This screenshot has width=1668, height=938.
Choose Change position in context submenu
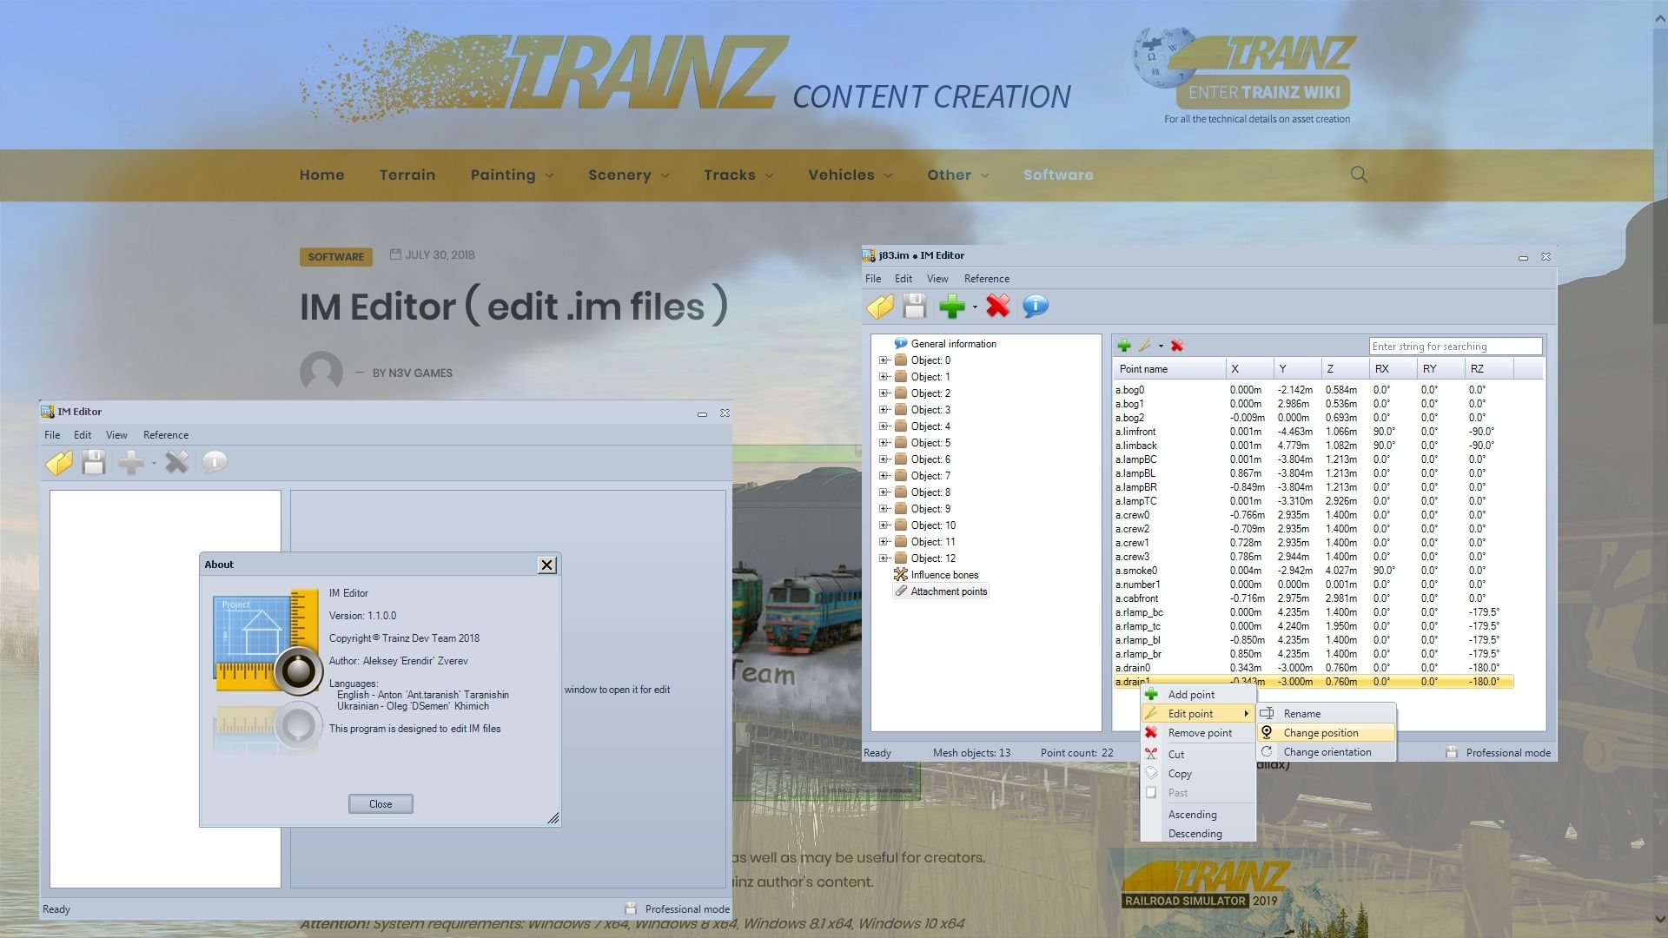point(1326,733)
